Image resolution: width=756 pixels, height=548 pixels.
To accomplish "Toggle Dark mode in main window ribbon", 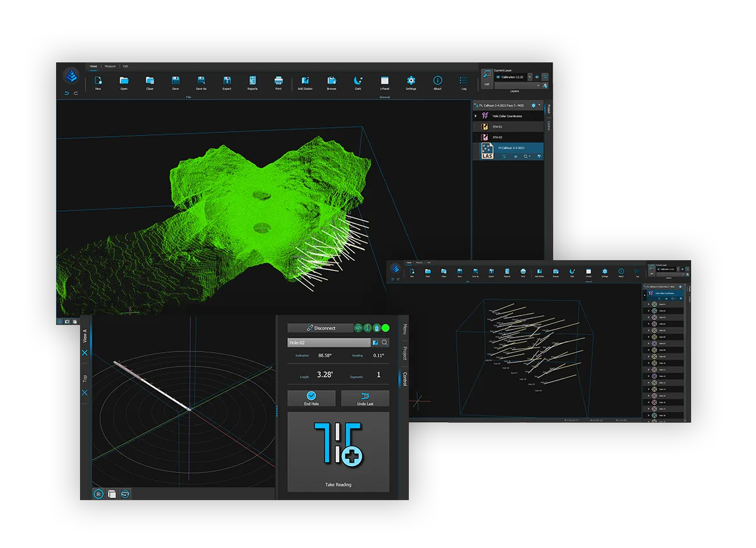I will point(358,81).
